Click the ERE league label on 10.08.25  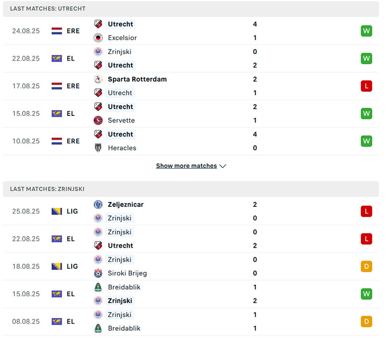[x=73, y=141]
